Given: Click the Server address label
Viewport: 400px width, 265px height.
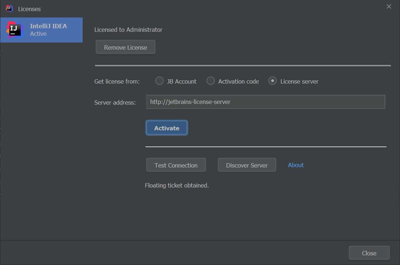Looking at the screenshot, I should click(115, 102).
